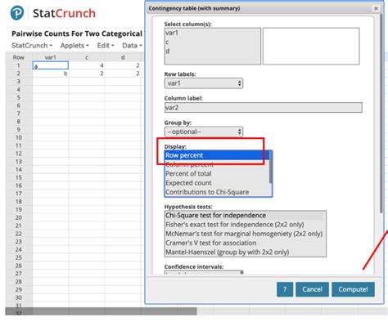The height and width of the screenshot is (326, 388).
Task: Select Contributions to Chi-Square option
Action: click(x=217, y=192)
